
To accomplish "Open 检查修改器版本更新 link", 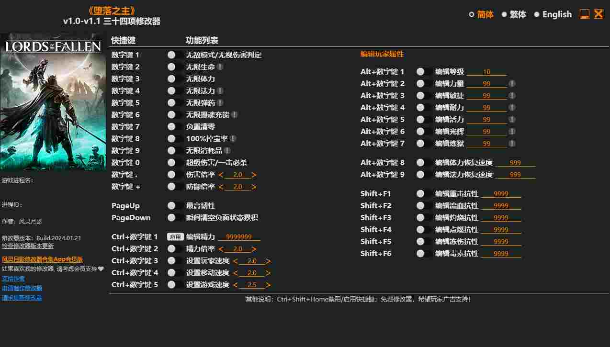I will [x=28, y=246].
